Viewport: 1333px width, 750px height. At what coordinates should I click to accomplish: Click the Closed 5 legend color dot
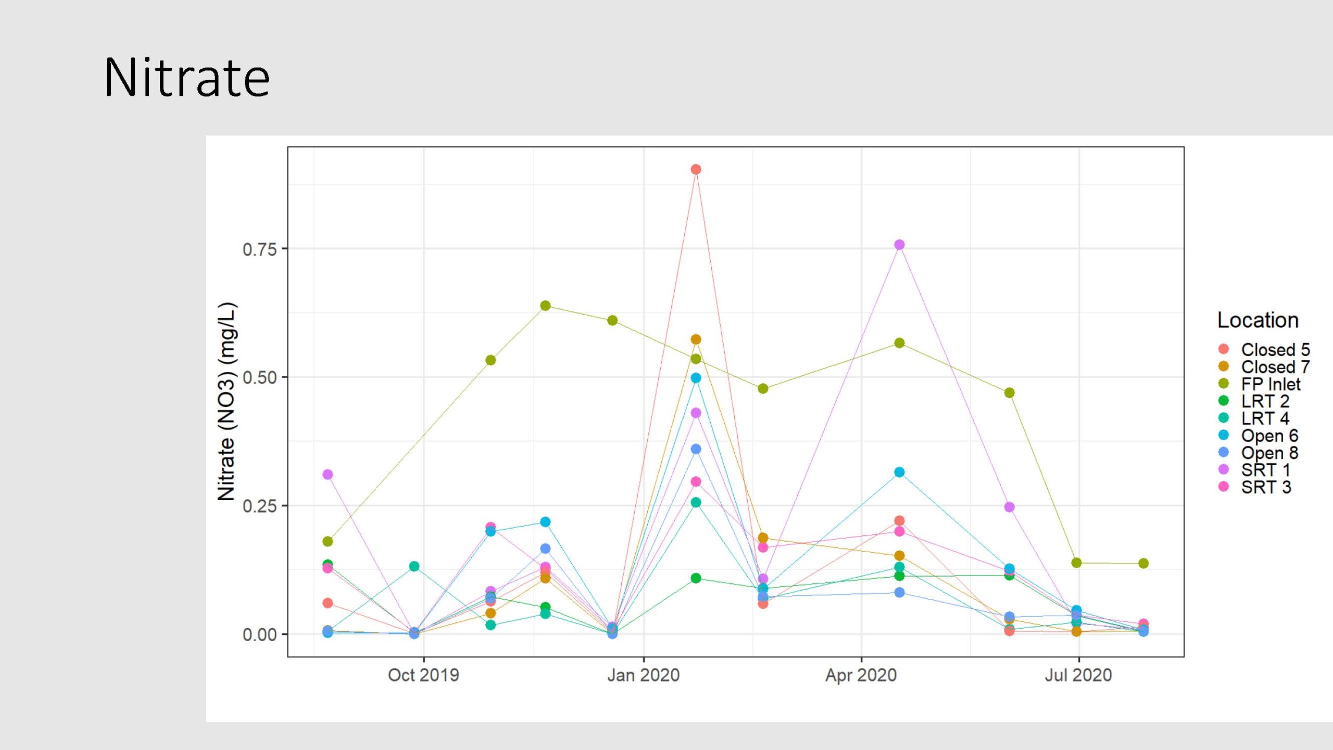click(x=1224, y=349)
